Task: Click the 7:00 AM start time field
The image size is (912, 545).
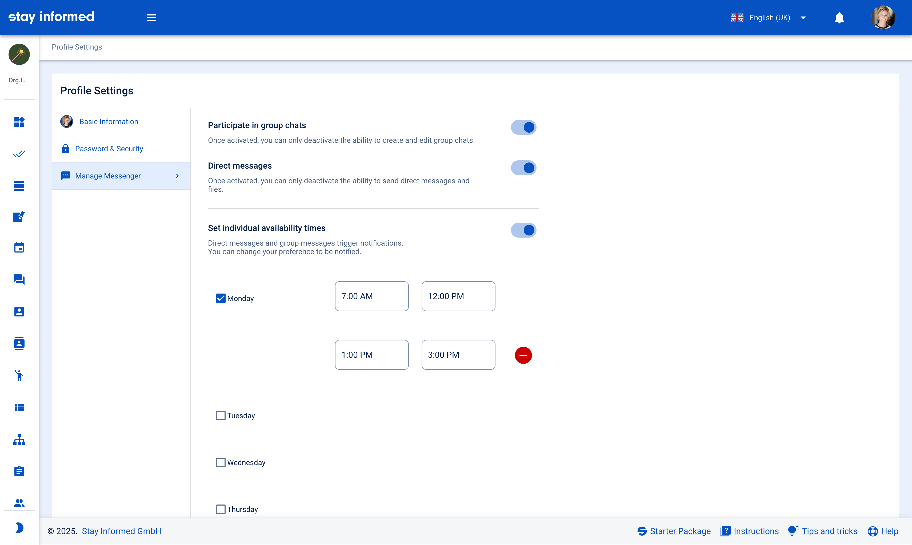Action: pos(372,296)
